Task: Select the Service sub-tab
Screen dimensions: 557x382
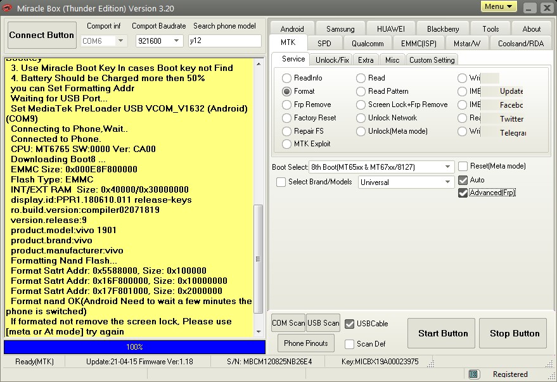Action: pos(293,59)
